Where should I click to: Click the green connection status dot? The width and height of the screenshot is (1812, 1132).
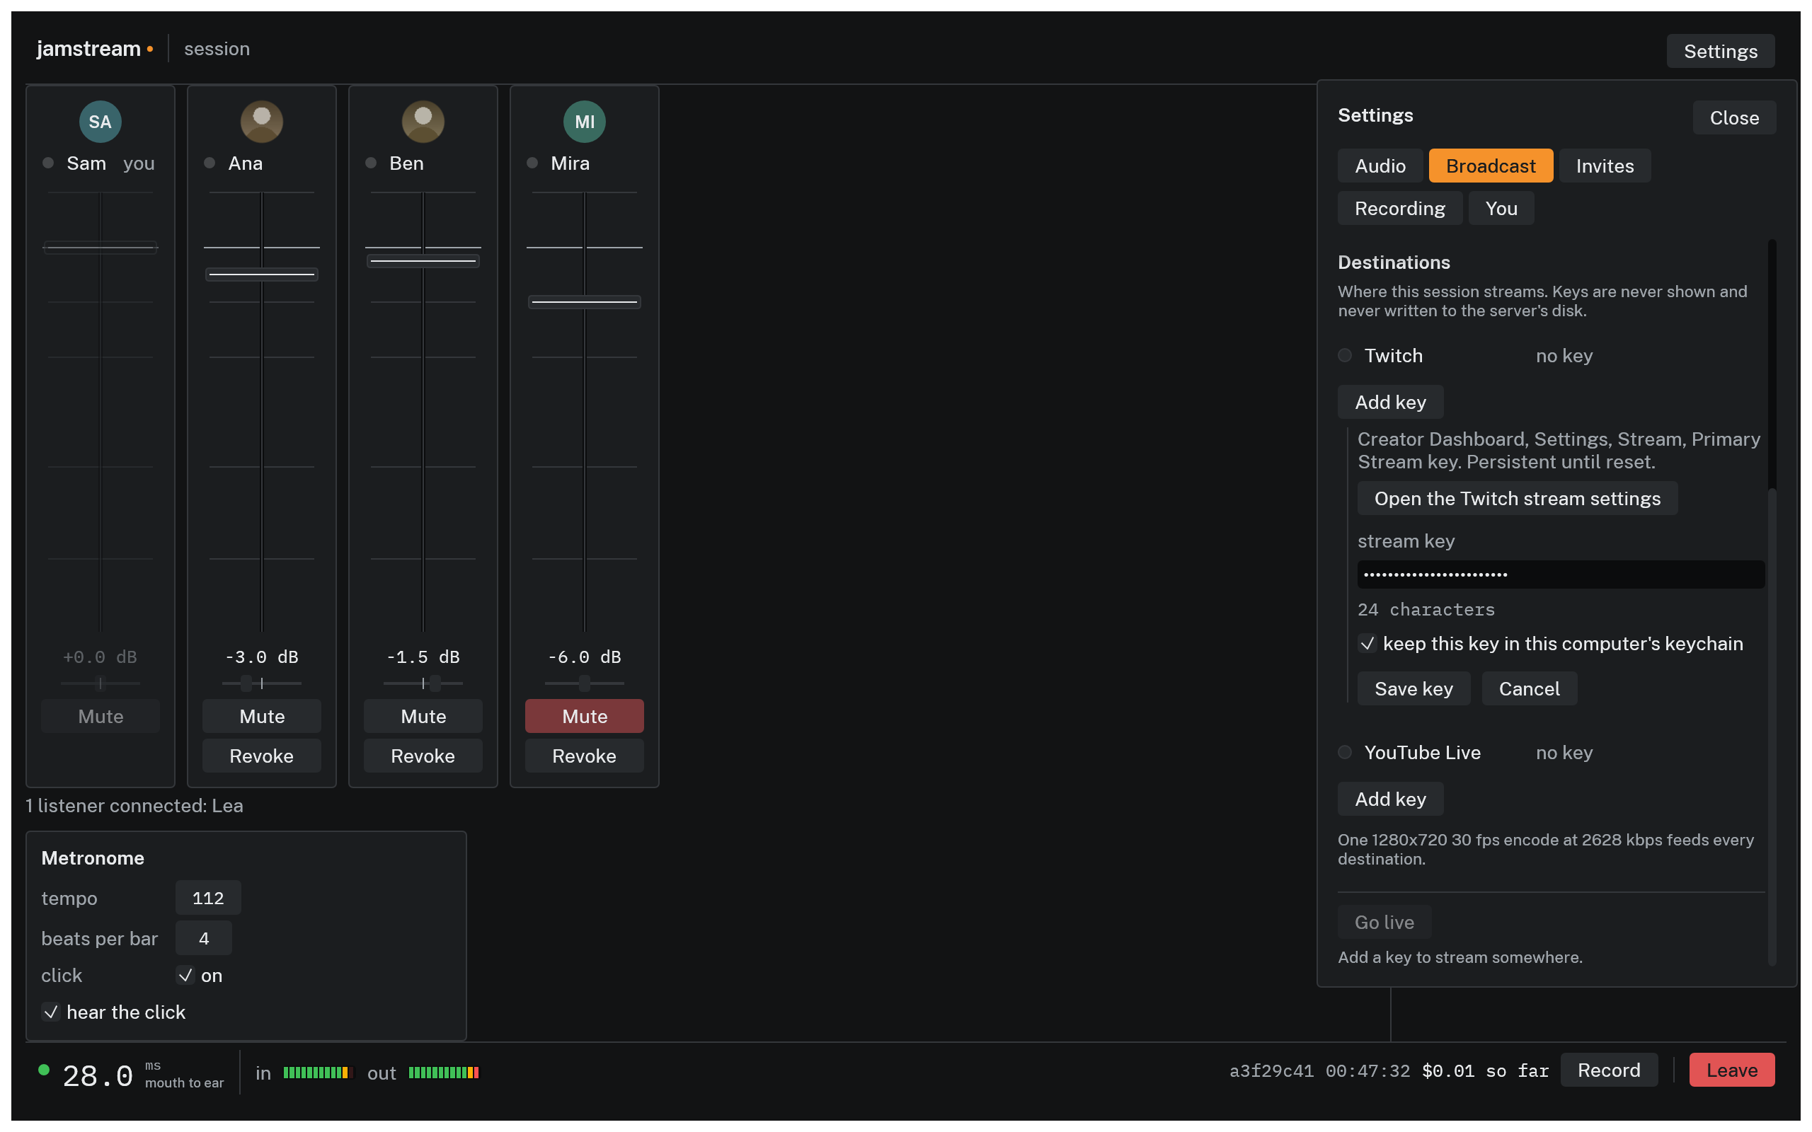43,1069
